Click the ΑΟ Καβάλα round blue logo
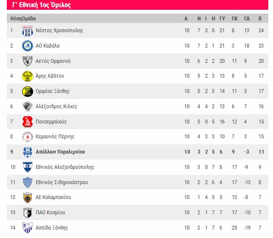 (28, 46)
